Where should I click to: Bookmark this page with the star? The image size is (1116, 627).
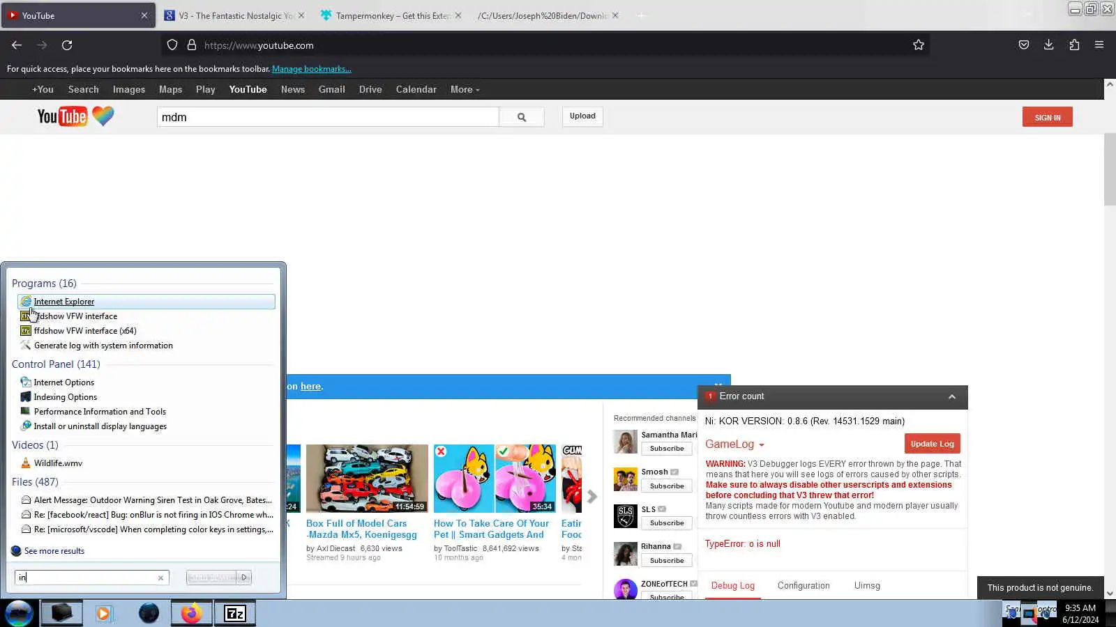(x=919, y=45)
